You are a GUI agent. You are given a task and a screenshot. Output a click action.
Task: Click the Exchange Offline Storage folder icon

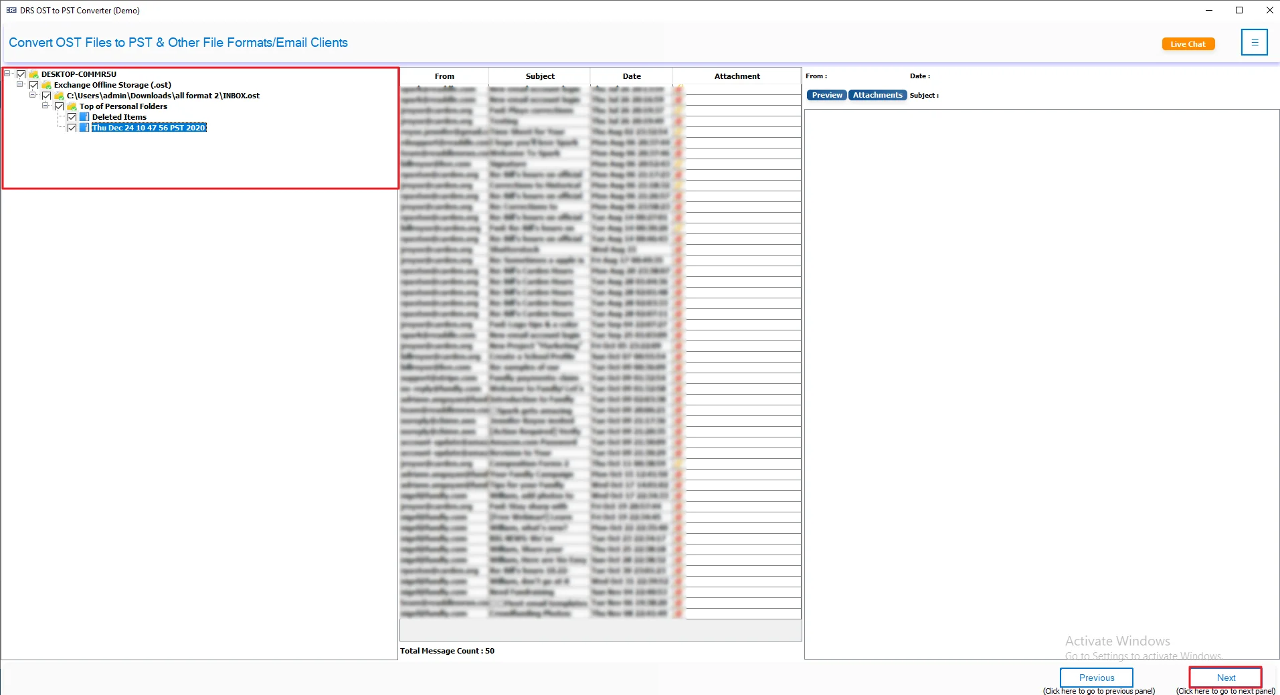click(x=46, y=85)
